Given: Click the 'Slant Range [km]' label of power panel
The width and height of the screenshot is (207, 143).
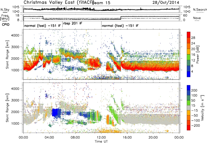Looking at the screenshot, I should tap(7, 54).
